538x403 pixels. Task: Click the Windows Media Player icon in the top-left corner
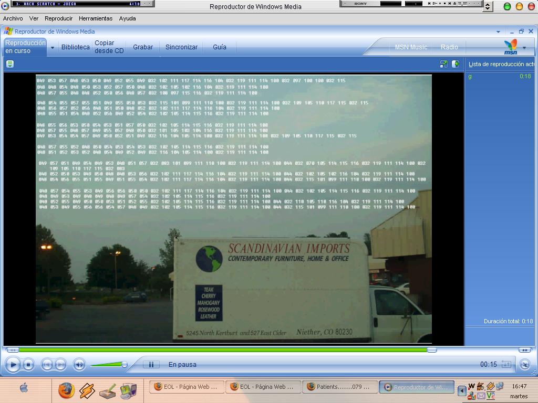pos(5,6)
